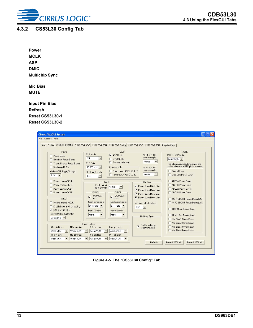Check Power down ASP2 SDOUT
This screenshot has width=253, height=328.
[110, 175]
